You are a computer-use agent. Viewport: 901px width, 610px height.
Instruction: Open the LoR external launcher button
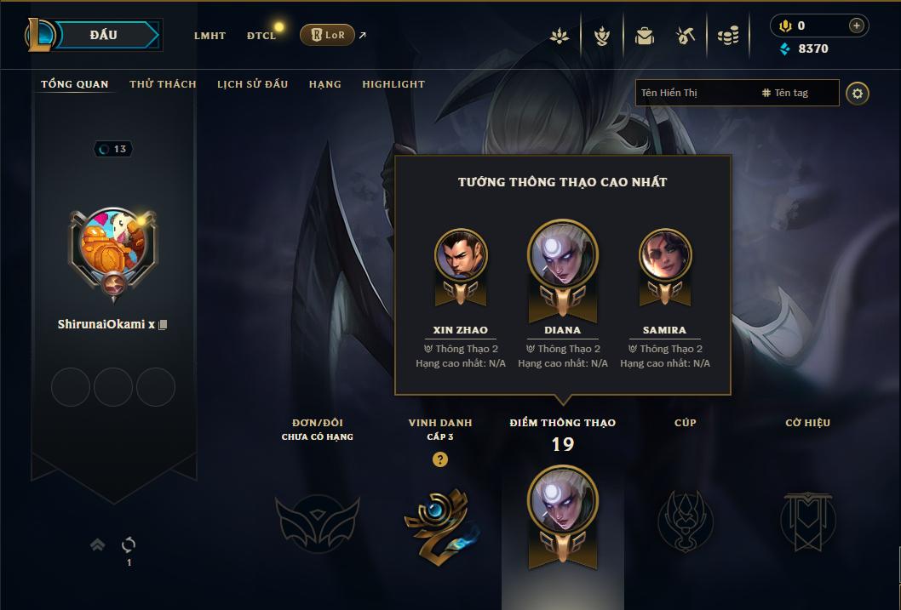328,35
